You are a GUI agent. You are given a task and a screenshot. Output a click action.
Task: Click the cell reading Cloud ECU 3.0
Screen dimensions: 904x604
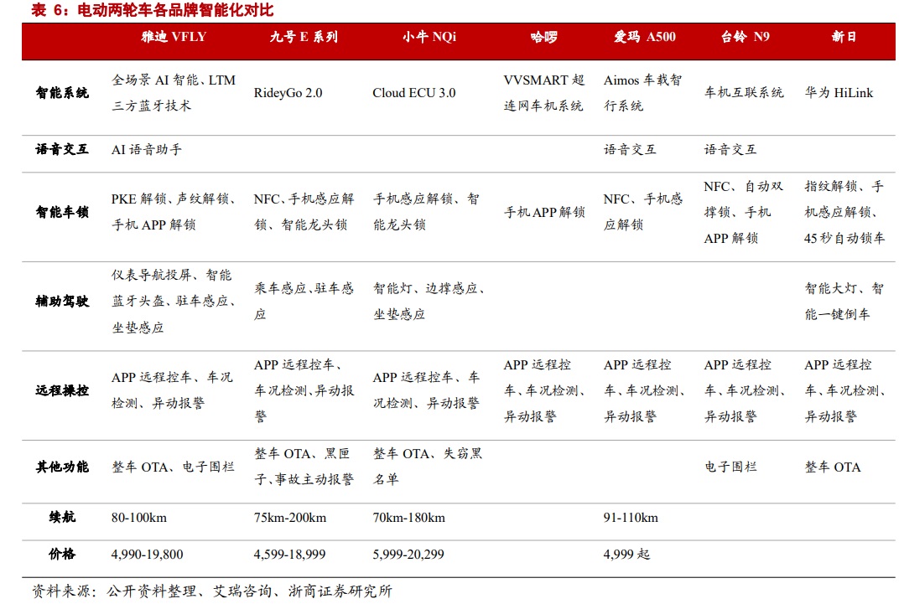[x=414, y=93]
